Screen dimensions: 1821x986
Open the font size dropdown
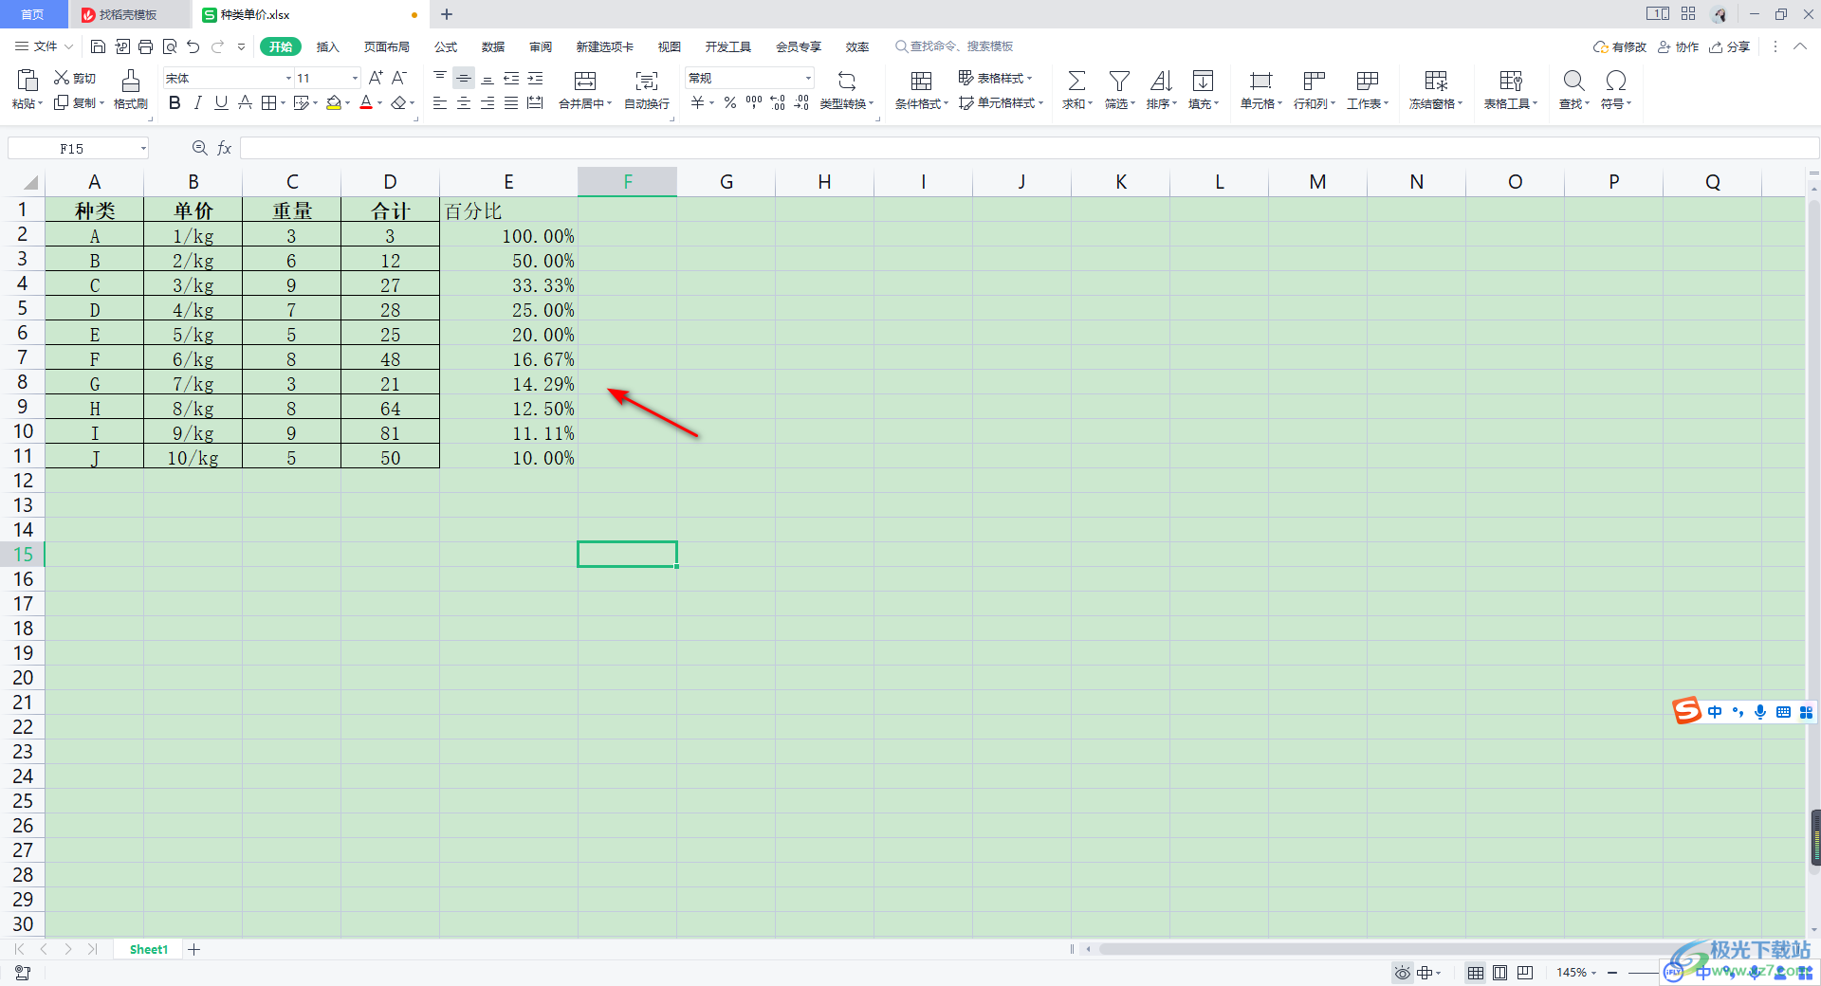coord(355,78)
